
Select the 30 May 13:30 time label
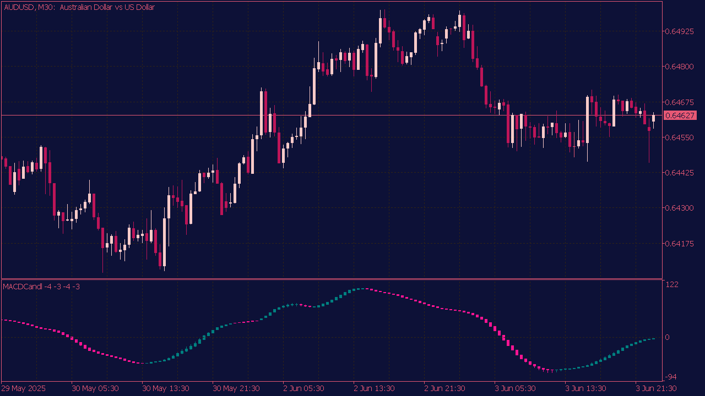click(x=166, y=388)
